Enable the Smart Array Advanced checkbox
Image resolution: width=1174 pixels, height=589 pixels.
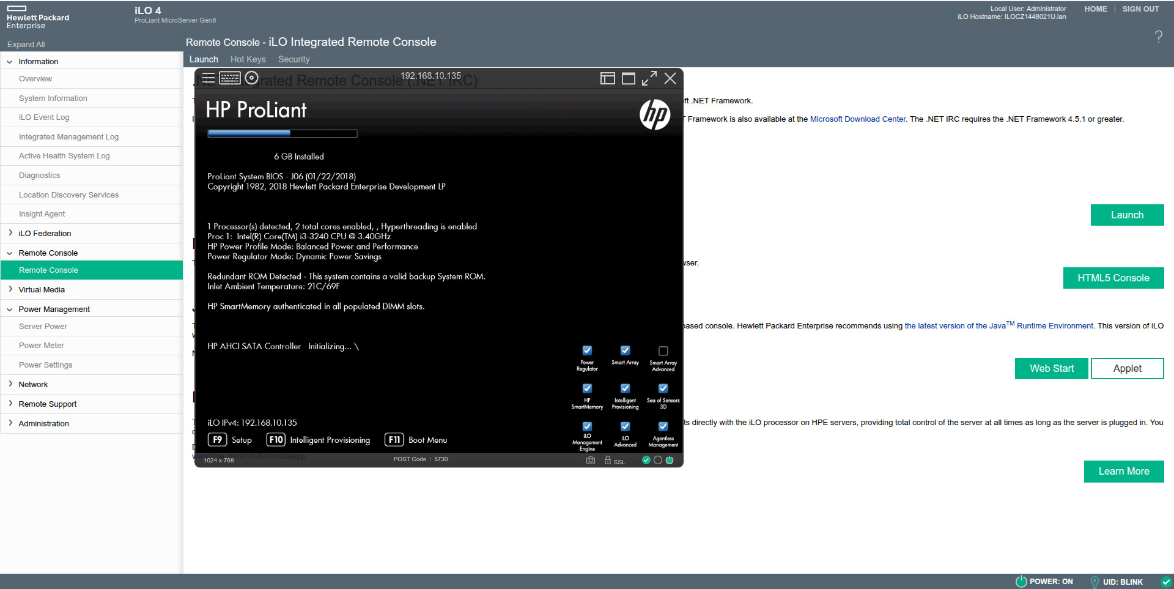pos(663,351)
